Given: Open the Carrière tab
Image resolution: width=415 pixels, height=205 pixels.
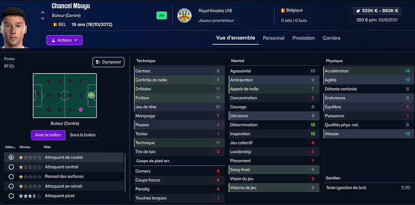Looking at the screenshot, I should click(x=332, y=38).
